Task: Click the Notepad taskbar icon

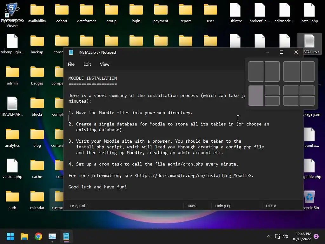Action: (66, 236)
